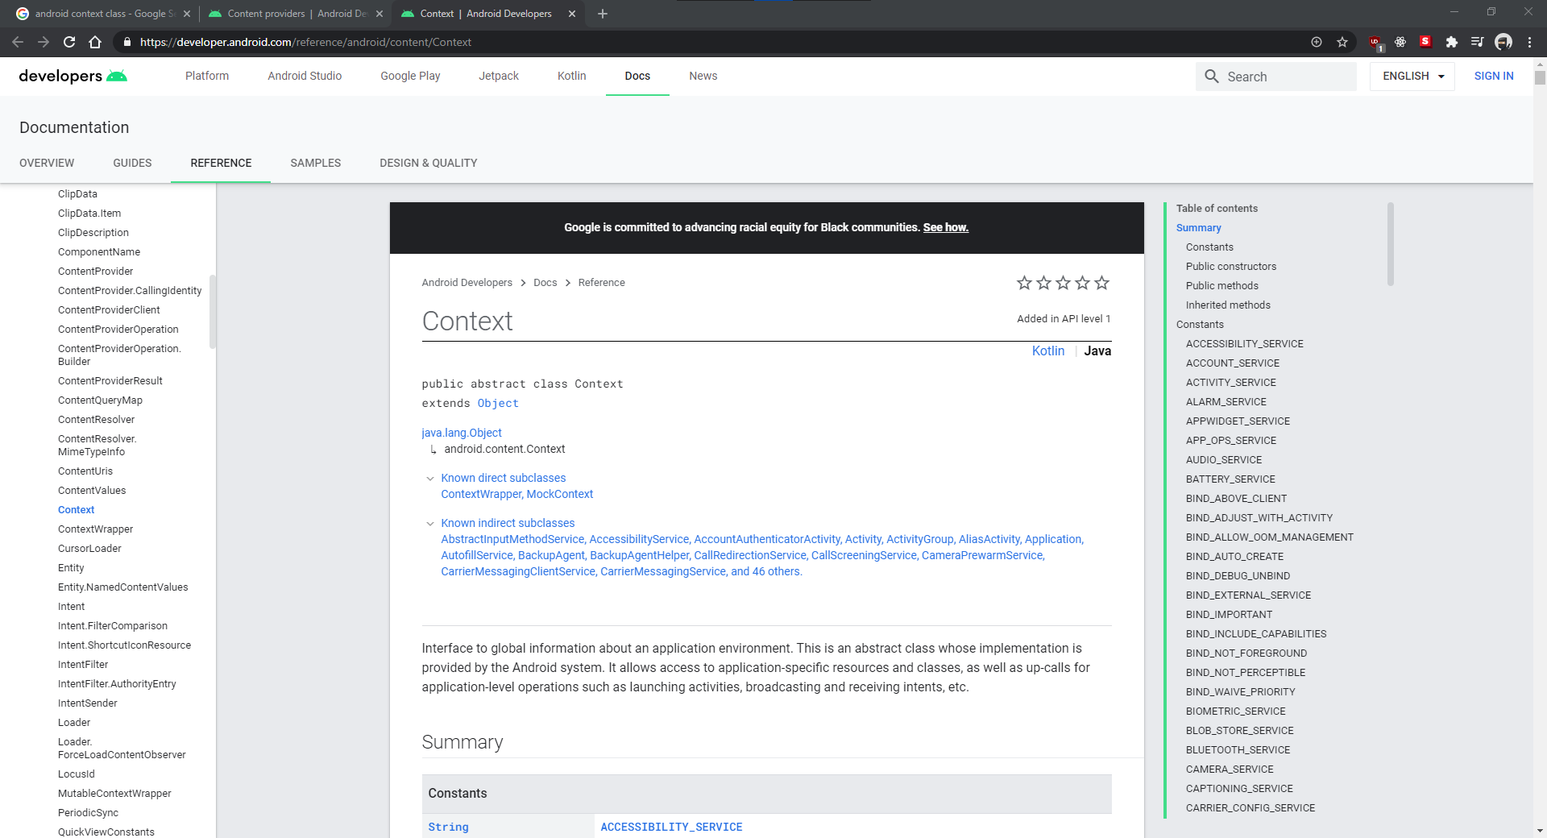The height and width of the screenshot is (838, 1547).
Task: Click the SIGN IN button
Action: (x=1493, y=76)
